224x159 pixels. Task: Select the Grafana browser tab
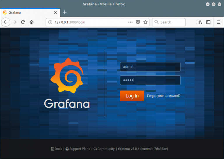coord(30,12)
